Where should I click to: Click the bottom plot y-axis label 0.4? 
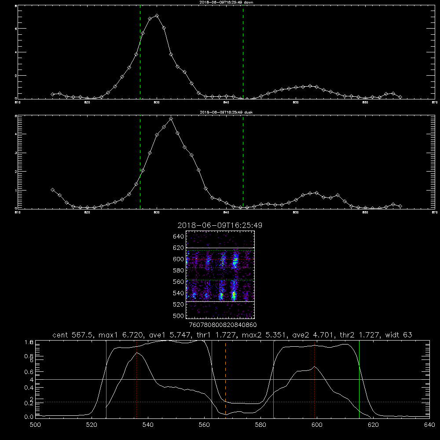tap(29, 388)
